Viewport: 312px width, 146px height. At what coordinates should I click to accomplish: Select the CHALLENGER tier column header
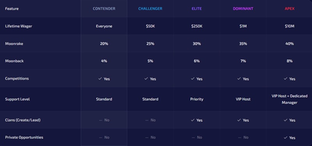tap(150, 9)
